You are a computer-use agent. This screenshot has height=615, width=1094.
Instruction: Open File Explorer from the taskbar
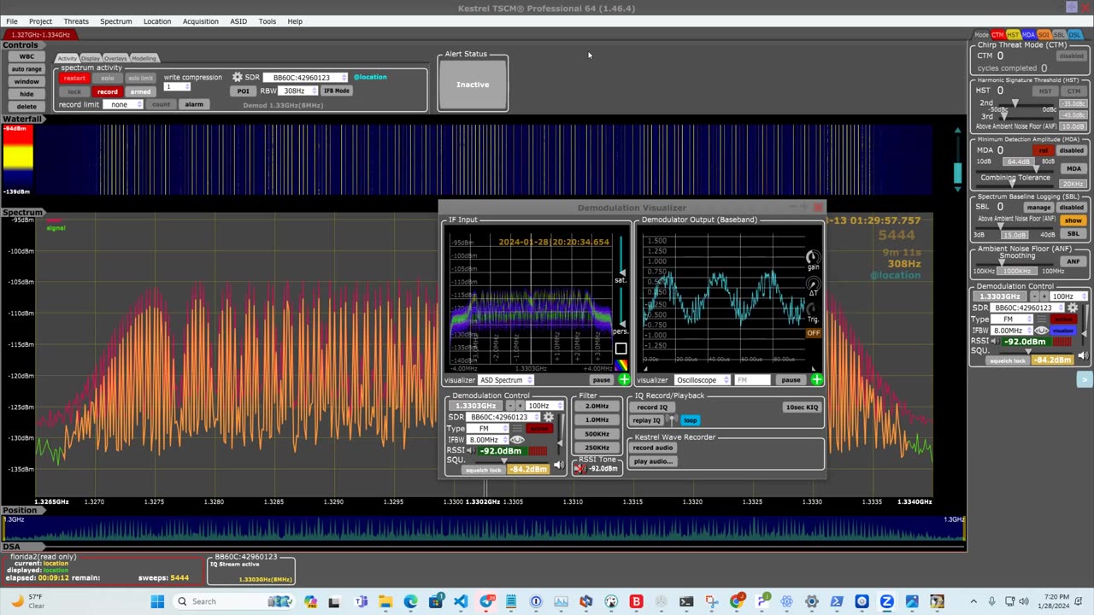[385, 601]
